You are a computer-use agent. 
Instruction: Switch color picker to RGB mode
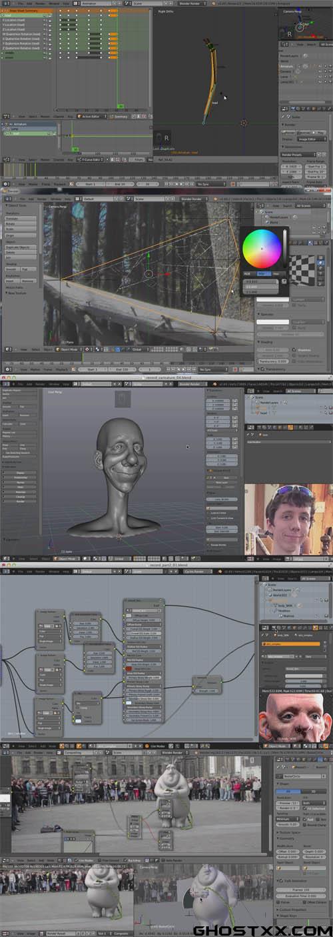coord(247,273)
